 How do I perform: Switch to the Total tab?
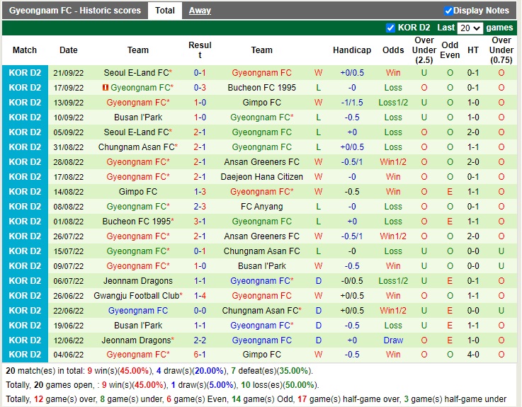pos(165,11)
